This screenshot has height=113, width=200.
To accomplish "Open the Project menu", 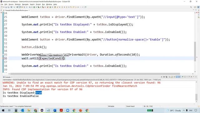I will click(x=38, y=4).
